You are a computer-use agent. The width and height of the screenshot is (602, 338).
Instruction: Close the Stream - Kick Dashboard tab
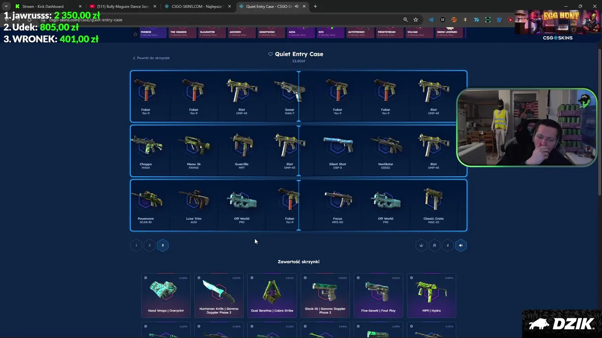[80, 6]
